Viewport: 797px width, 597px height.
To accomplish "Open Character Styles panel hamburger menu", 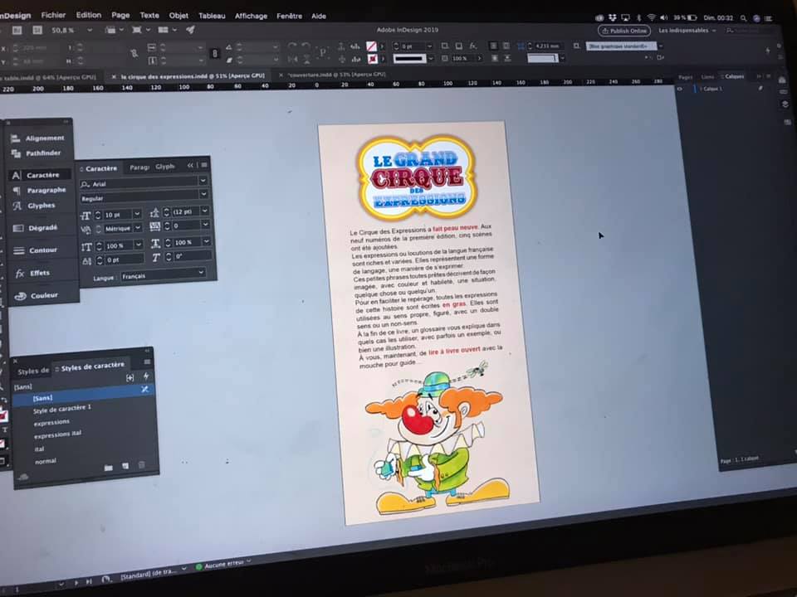I will [147, 362].
